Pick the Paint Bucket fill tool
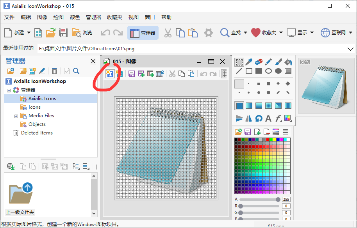 pos(288,62)
